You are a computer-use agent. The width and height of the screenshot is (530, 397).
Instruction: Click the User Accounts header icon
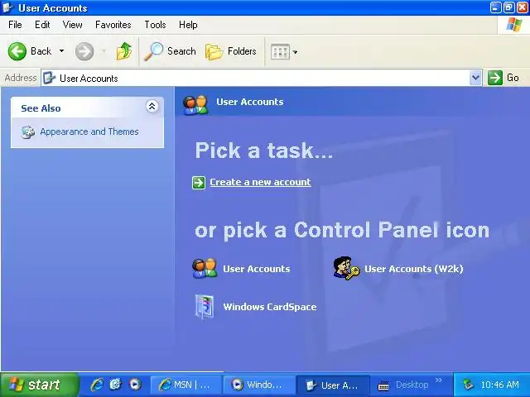[x=195, y=105]
